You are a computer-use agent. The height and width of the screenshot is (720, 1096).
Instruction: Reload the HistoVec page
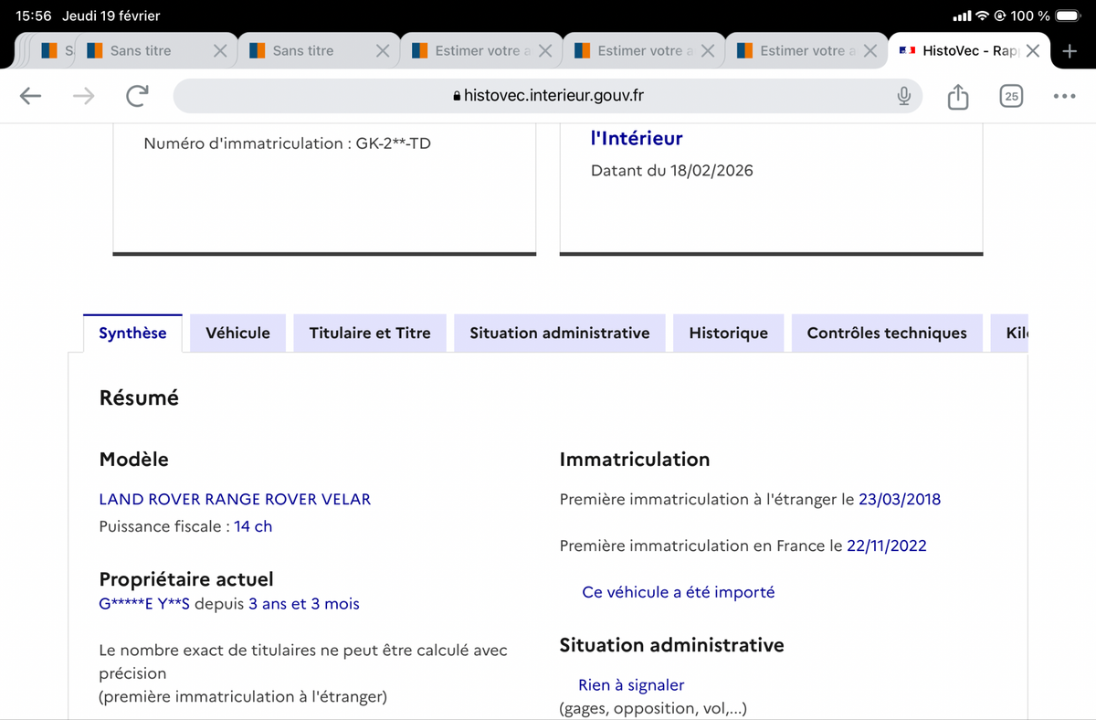pyautogui.click(x=137, y=96)
